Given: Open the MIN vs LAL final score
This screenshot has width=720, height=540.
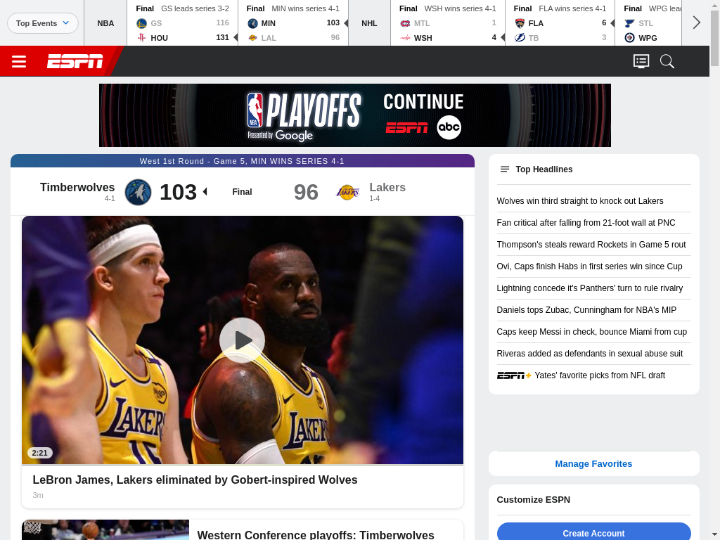Looking at the screenshot, I should coord(293,23).
